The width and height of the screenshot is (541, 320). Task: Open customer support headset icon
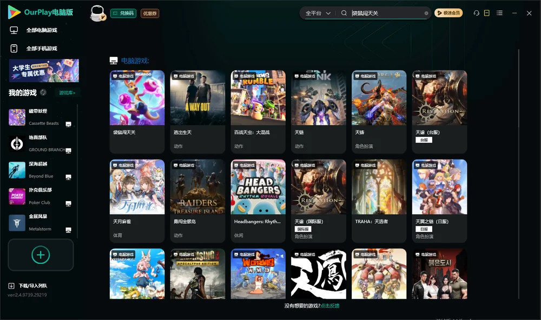point(477,13)
